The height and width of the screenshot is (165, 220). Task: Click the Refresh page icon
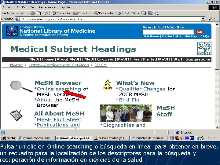click(x=39, y=13)
